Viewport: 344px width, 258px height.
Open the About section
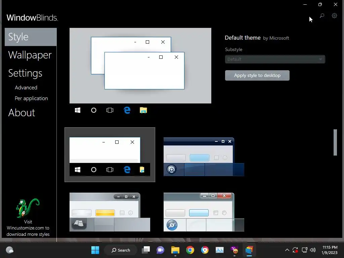[21, 113]
